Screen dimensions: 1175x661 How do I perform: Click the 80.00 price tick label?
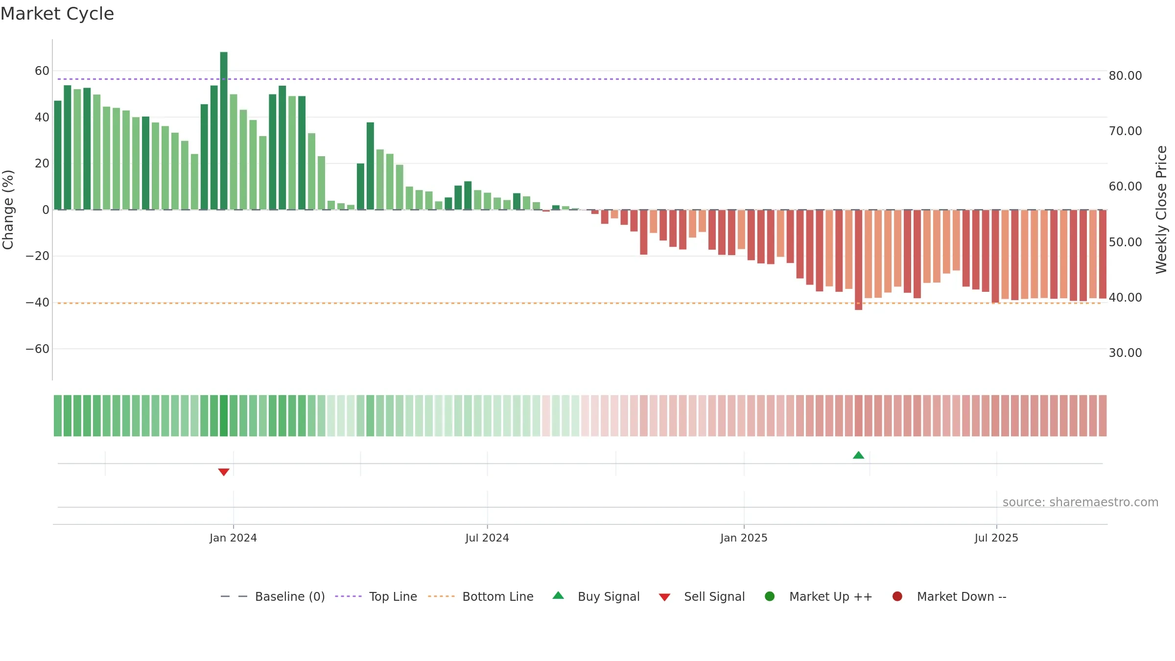(1125, 76)
